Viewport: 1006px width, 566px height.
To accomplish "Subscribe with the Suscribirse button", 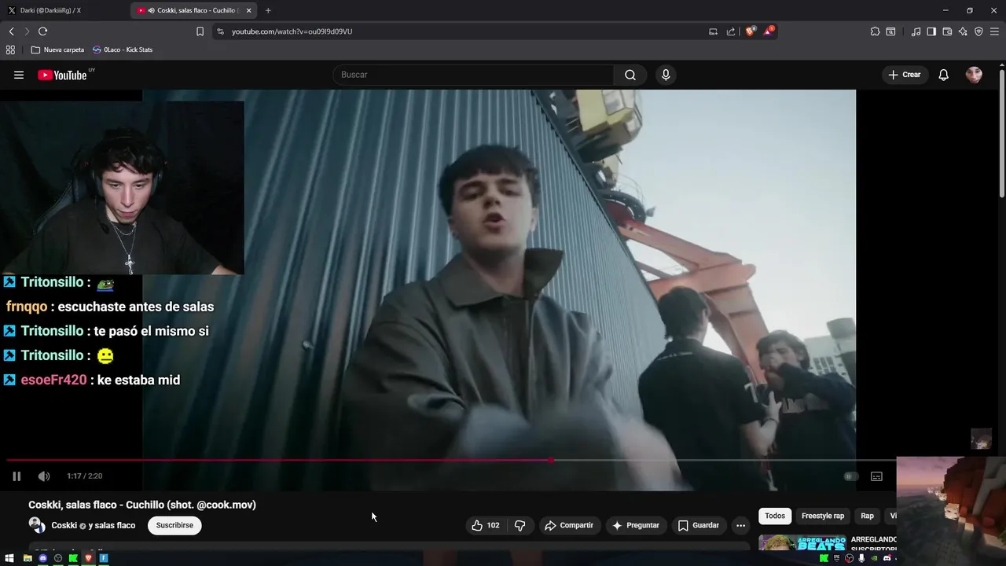I will click(x=174, y=525).
